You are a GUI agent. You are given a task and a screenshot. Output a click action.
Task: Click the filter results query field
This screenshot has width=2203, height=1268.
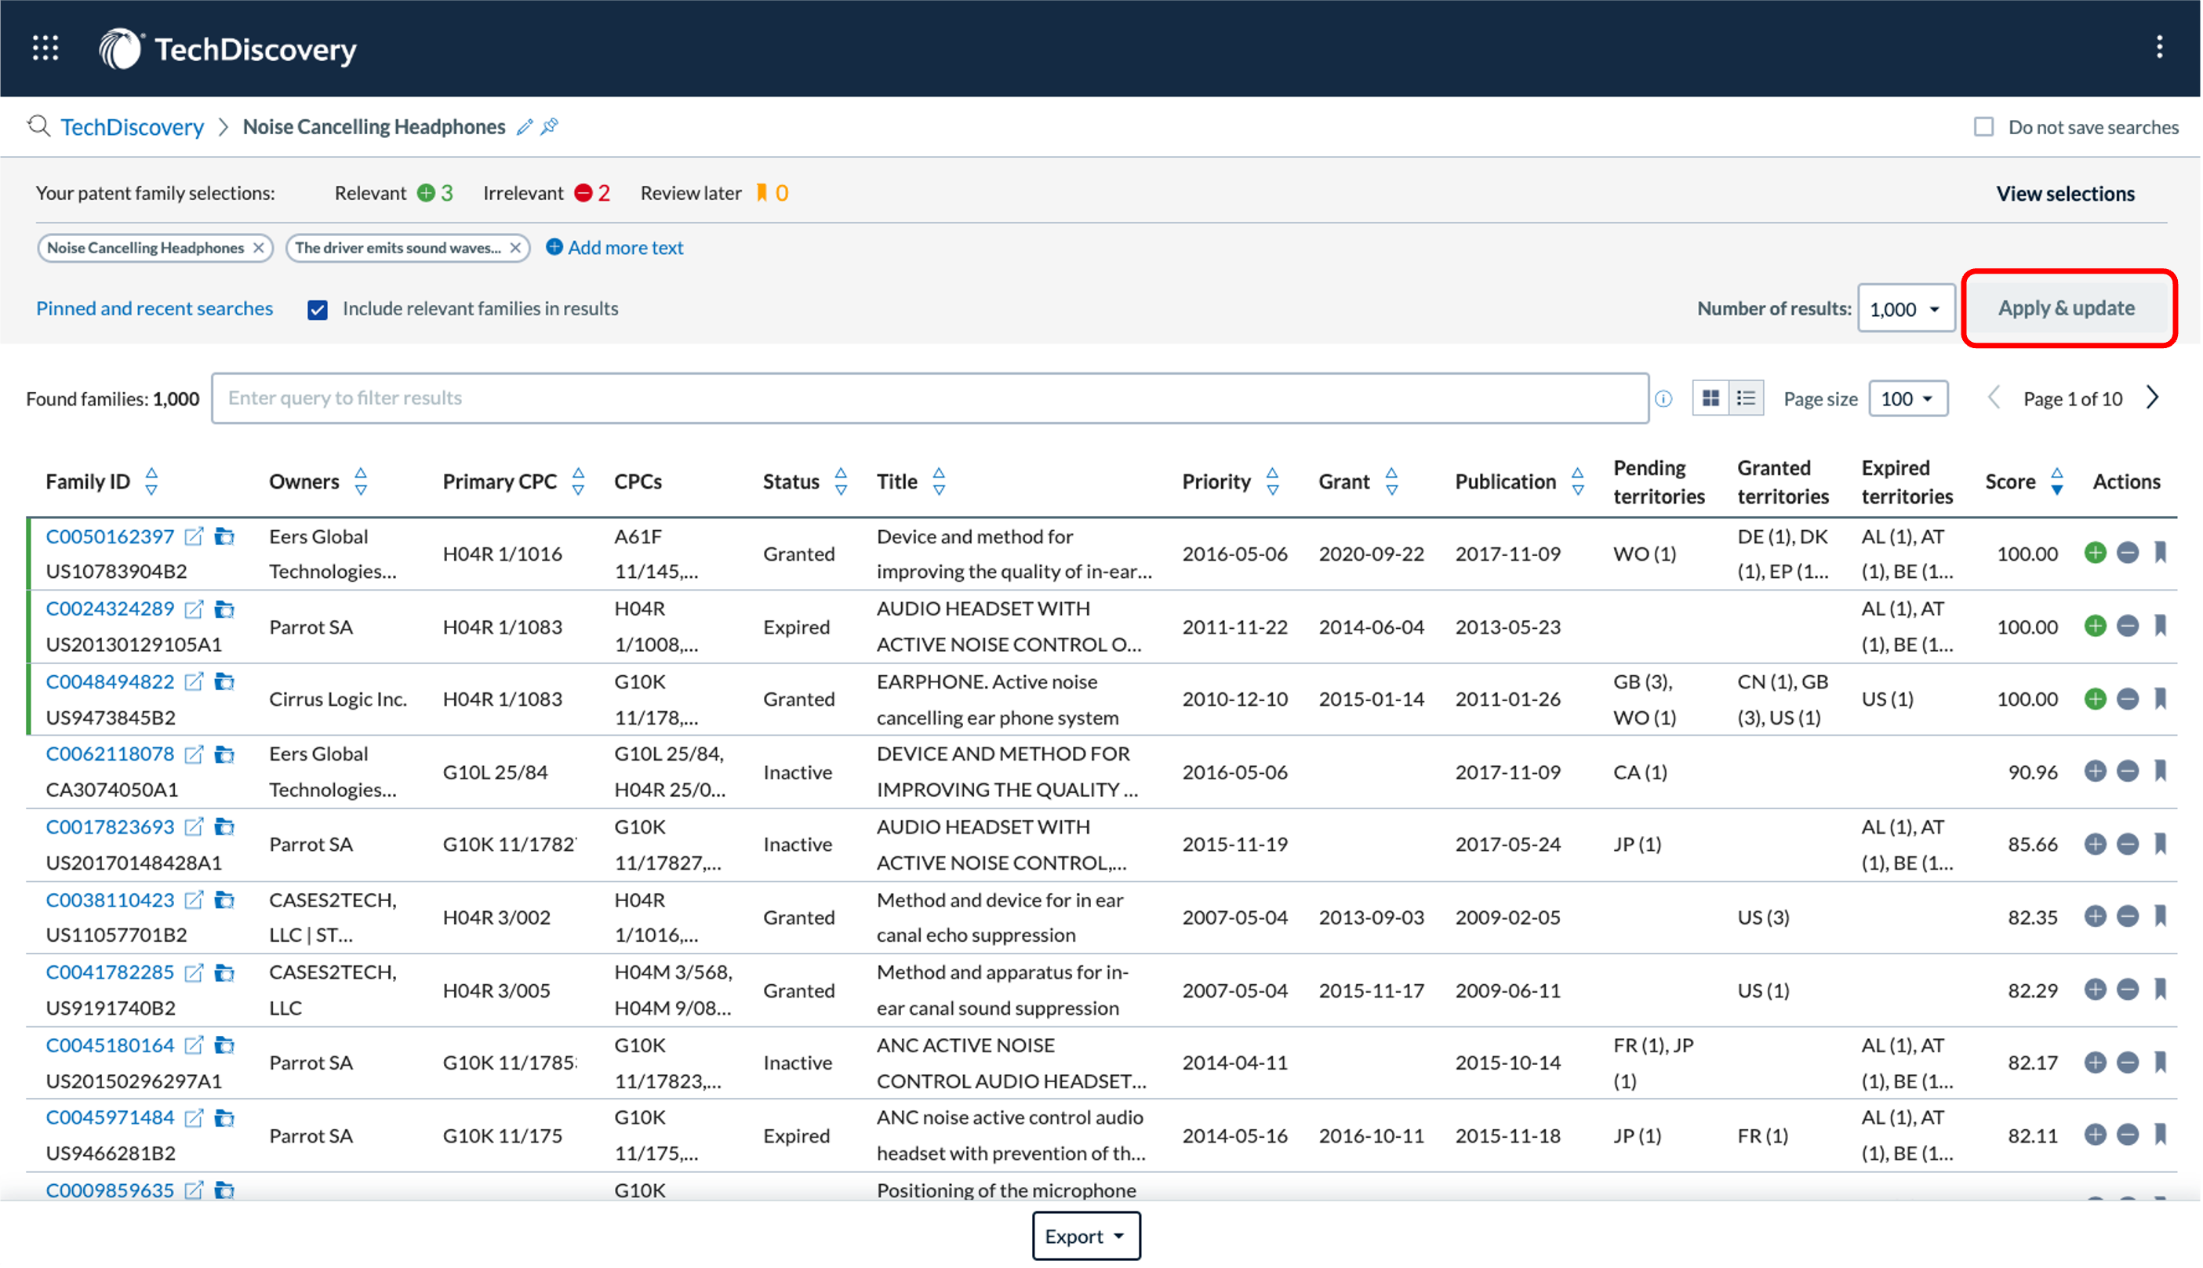pyautogui.click(x=930, y=399)
